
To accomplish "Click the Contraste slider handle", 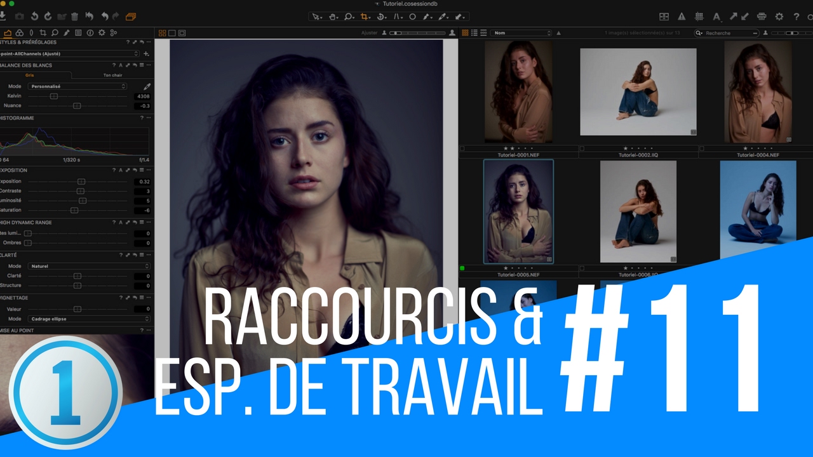I will coord(81,191).
